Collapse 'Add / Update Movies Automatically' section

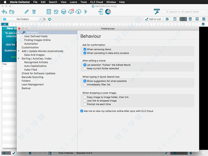point(19,51)
